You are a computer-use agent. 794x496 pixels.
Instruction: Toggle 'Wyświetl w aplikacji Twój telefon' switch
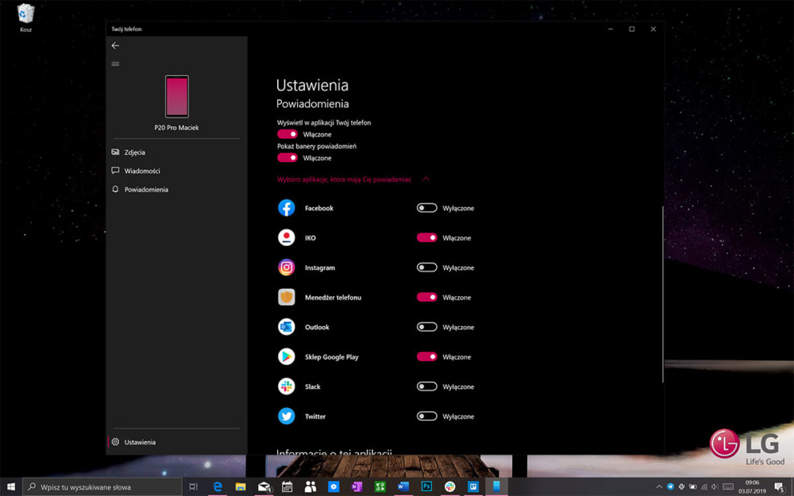click(x=287, y=134)
